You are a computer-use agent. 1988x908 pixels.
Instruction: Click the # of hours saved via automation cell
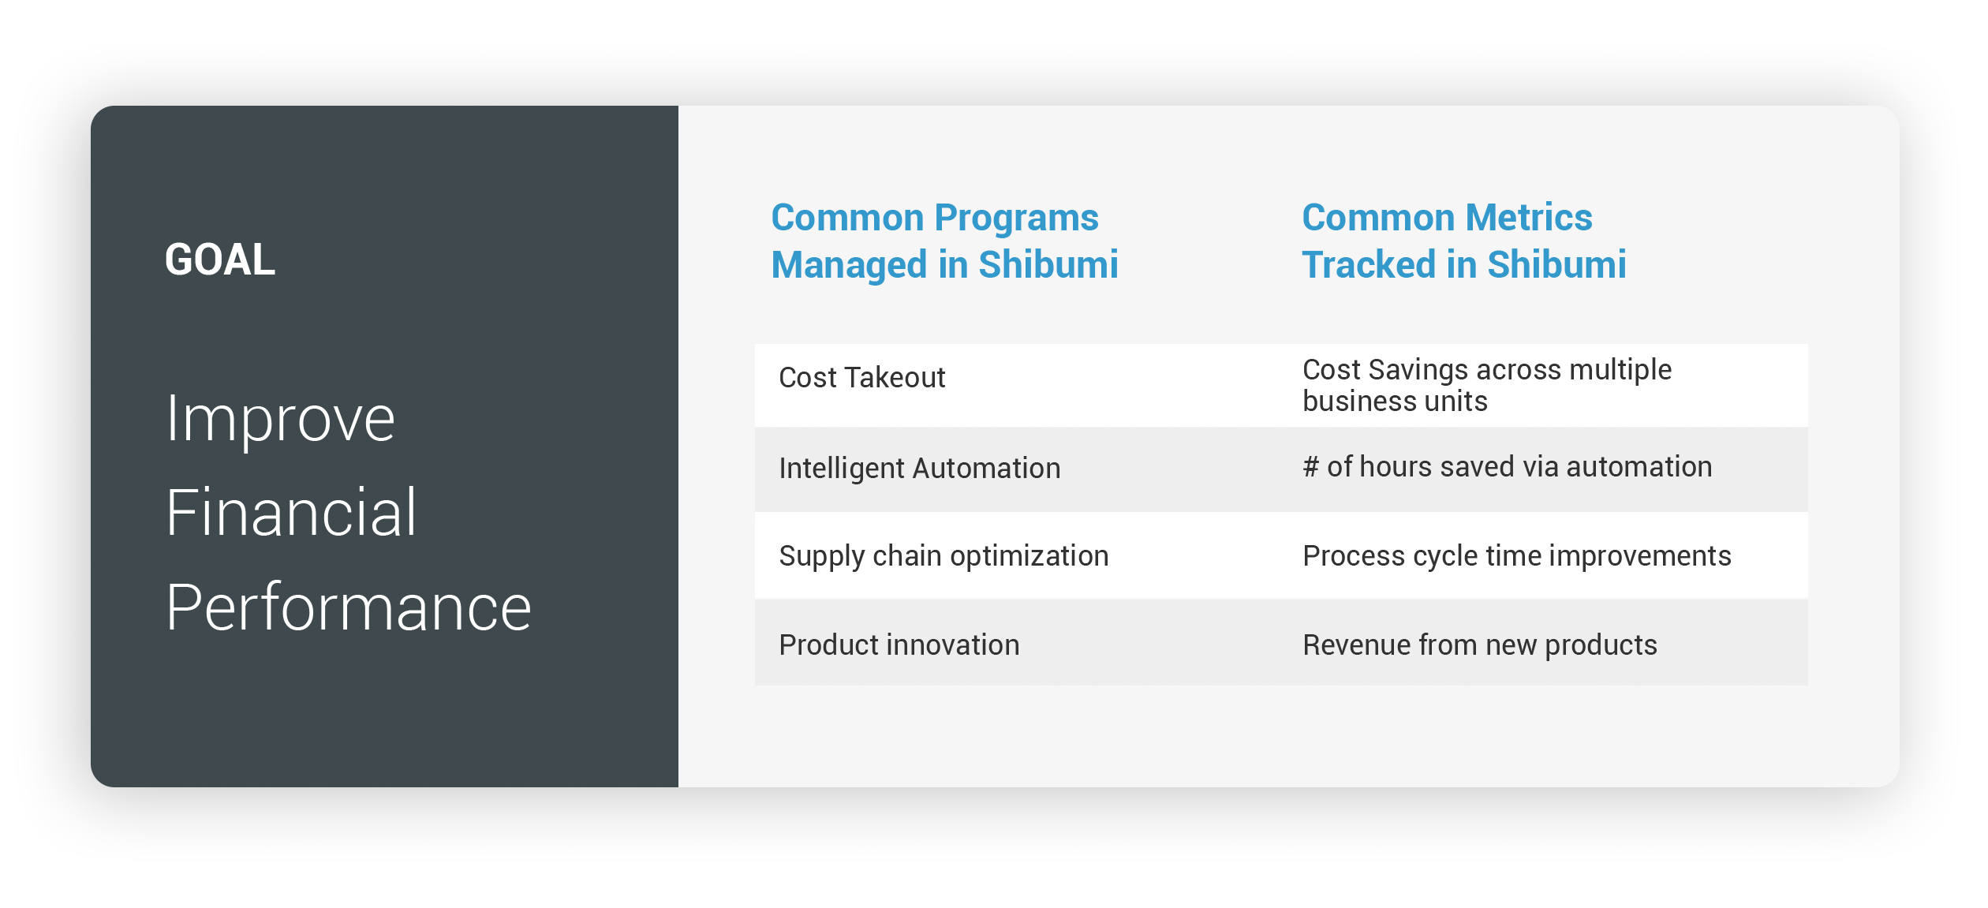pyautogui.click(x=1507, y=467)
